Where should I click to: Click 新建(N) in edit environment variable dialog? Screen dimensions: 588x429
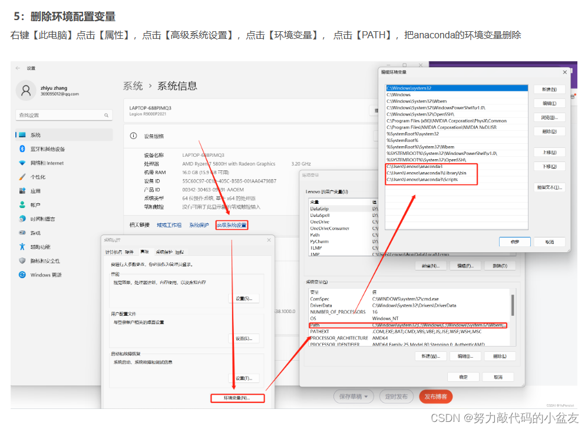[x=549, y=89]
